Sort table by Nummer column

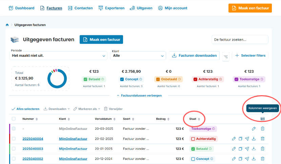point(30,119)
